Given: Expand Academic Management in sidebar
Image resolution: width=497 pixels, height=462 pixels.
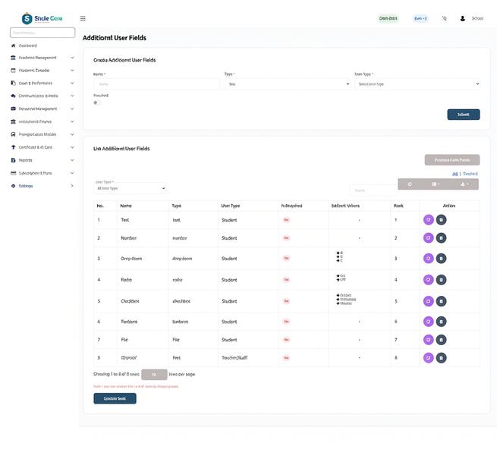Looking at the screenshot, I should click(x=42, y=58).
